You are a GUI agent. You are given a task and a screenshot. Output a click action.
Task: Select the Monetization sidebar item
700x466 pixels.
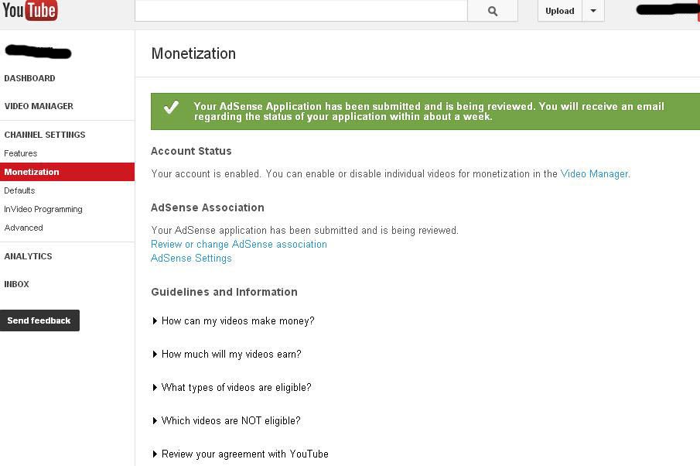click(x=67, y=172)
